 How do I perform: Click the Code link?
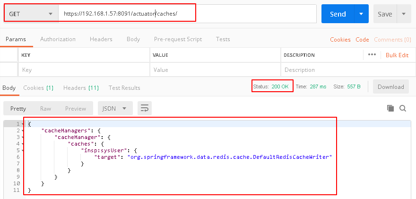(x=362, y=40)
